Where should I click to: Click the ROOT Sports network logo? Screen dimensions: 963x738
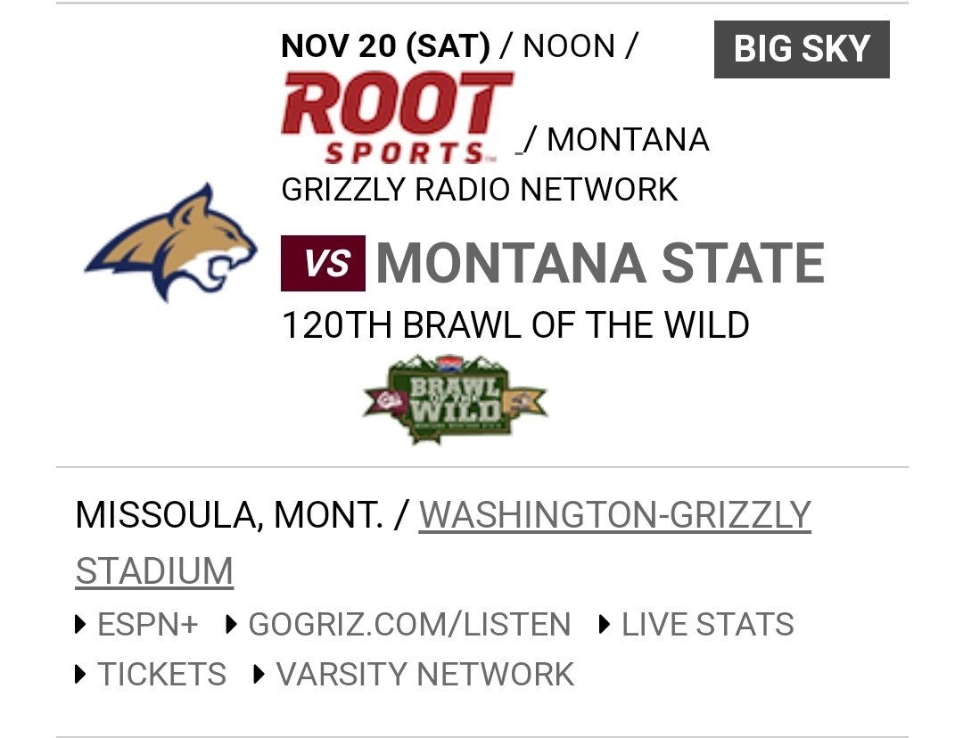click(x=397, y=118)
